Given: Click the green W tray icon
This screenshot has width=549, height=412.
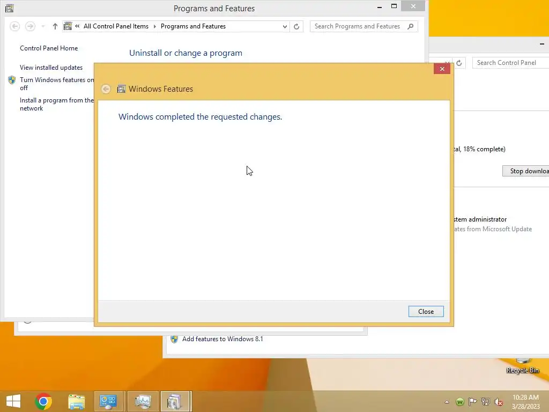Looking at the screenshot, I should tap(460, 402).
